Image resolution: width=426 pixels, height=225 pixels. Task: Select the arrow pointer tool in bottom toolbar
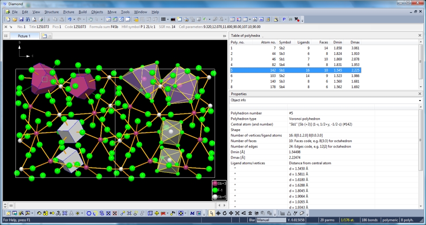coord(211,213)
